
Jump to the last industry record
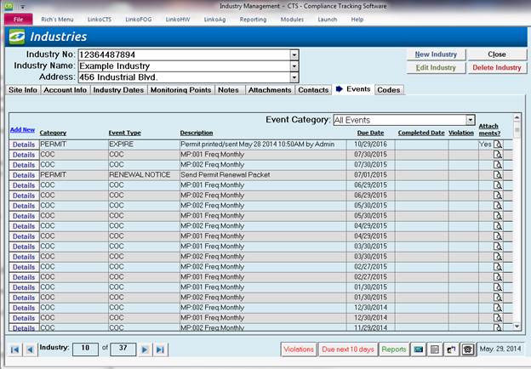(160, 349)
